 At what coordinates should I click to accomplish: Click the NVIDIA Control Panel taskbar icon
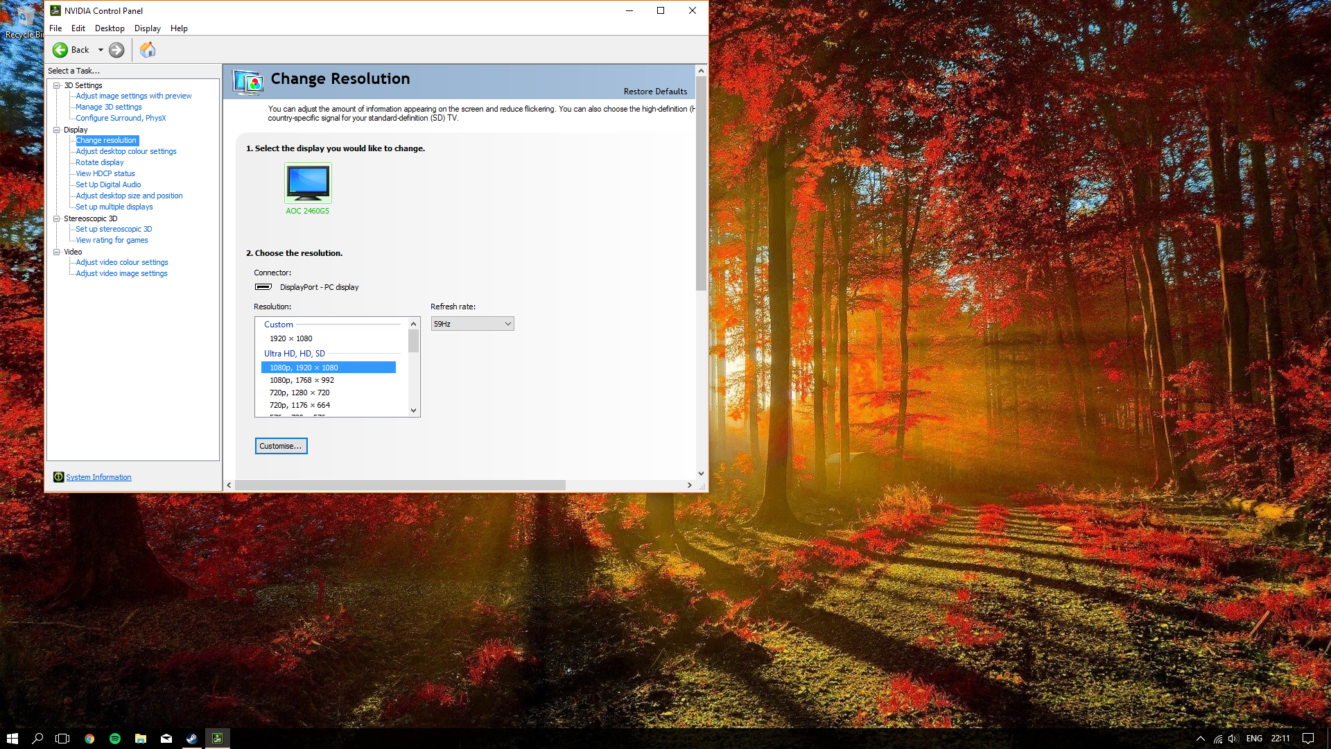217,739
